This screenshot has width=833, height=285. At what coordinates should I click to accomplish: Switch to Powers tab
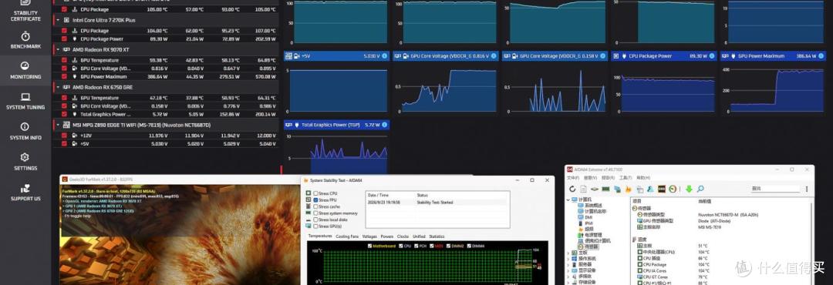coord(386,236)
